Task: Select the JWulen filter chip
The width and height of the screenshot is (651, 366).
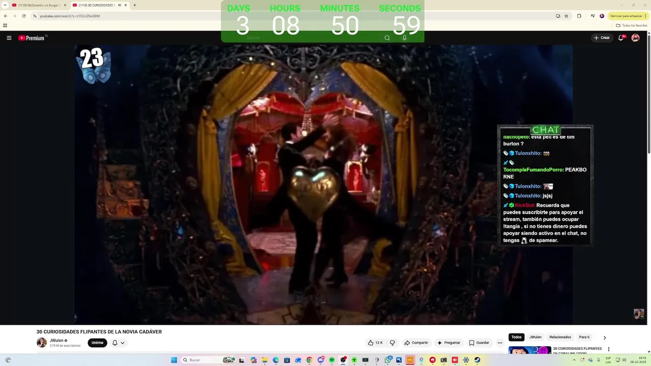Action: (536, 337)
